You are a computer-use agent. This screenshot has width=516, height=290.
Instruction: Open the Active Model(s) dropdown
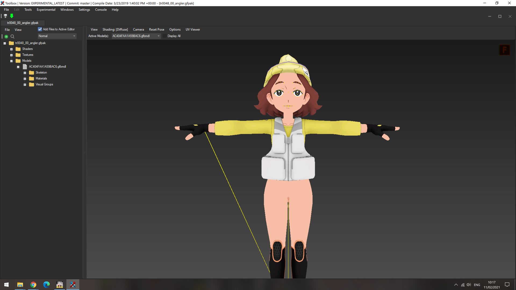coord(136,36)
